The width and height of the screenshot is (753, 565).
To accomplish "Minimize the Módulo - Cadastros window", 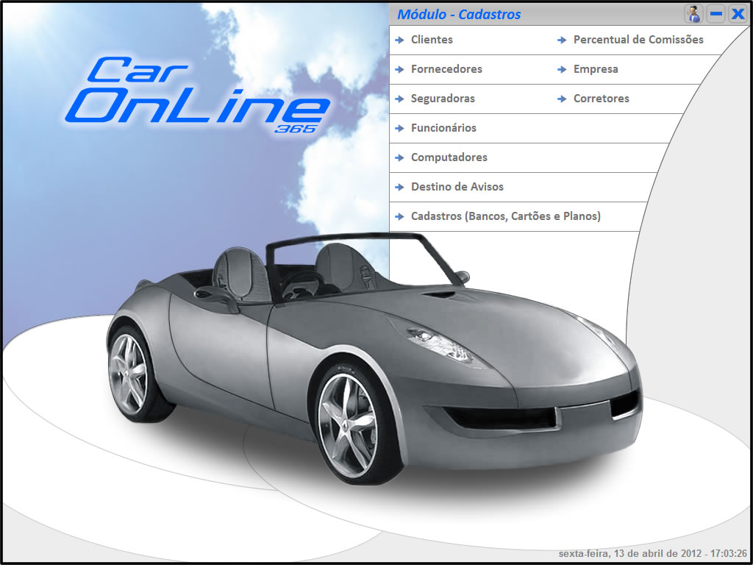I will (716, 14).
